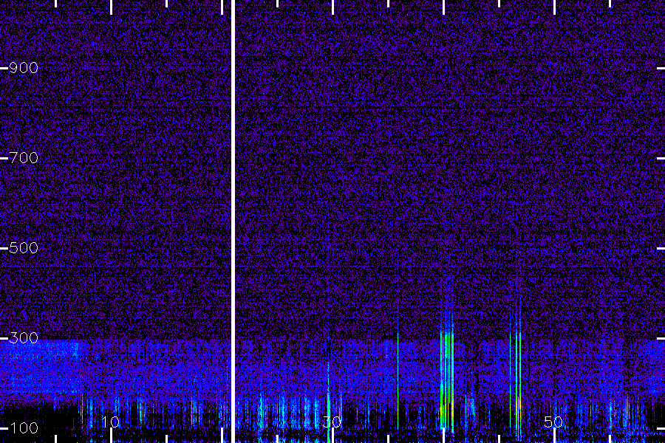Click the 900 frequency axis label
The height and width of the screenshot is (443, 665).
24,68
